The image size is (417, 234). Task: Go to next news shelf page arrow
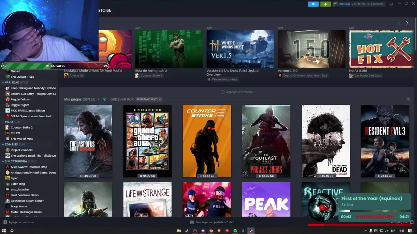pyautogui.click(x=407, y=23)
